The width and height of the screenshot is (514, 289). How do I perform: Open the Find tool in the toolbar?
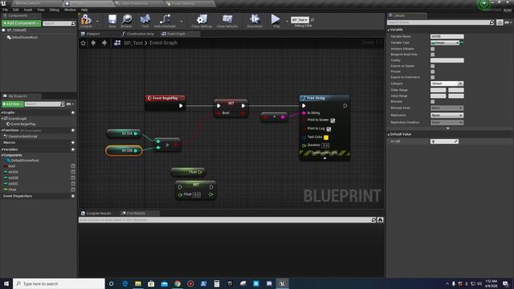145,20
